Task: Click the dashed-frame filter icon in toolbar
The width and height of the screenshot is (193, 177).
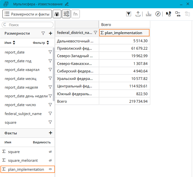Action: [129, 14]
